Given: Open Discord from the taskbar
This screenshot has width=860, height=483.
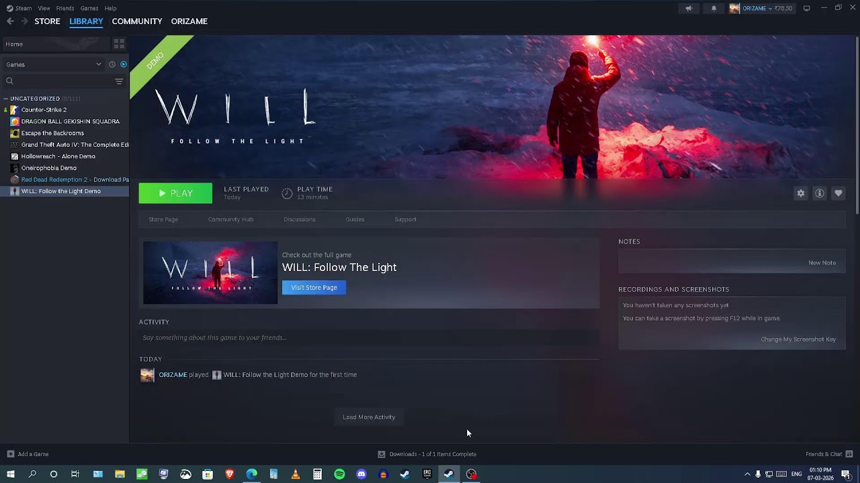Looking at the screenshot, I should pos(361,474).
